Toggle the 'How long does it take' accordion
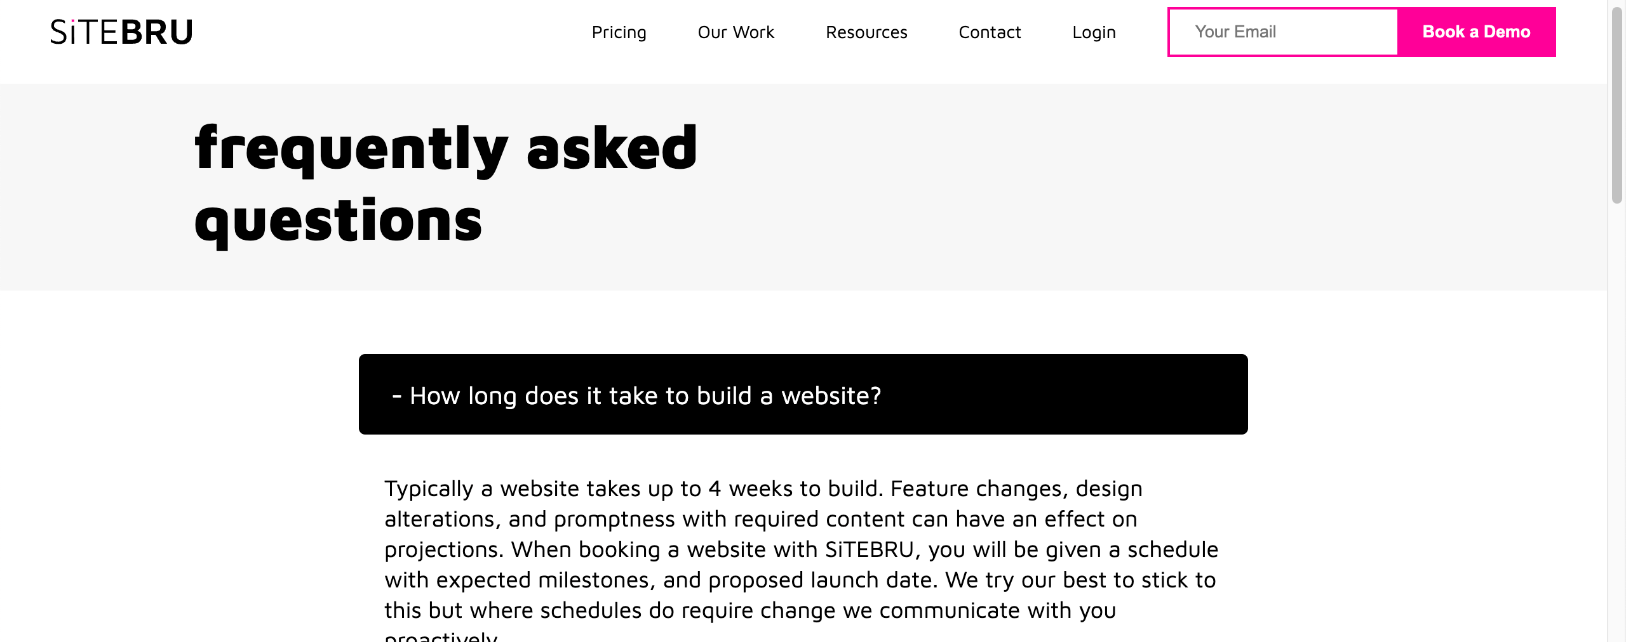1626x642 pixels. [x=802, y=394]
